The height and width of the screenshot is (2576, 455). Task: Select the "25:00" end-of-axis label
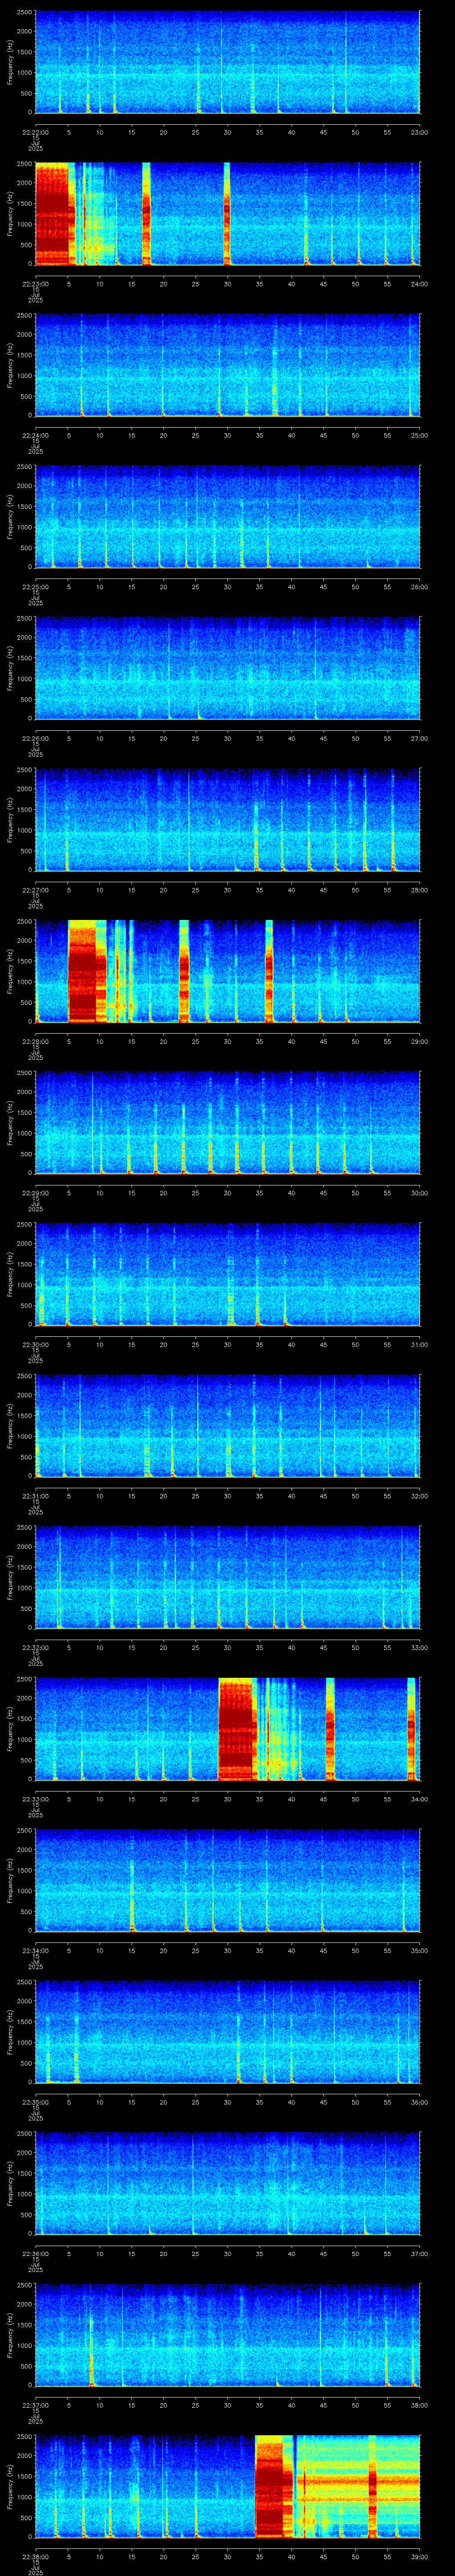click(x=419, y=435)
